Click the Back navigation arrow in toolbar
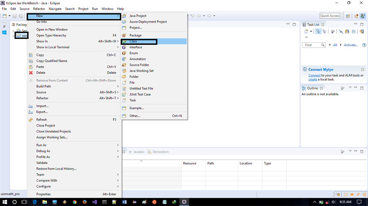The height and width of the screenshot is (206, 368). pos(199,16)
